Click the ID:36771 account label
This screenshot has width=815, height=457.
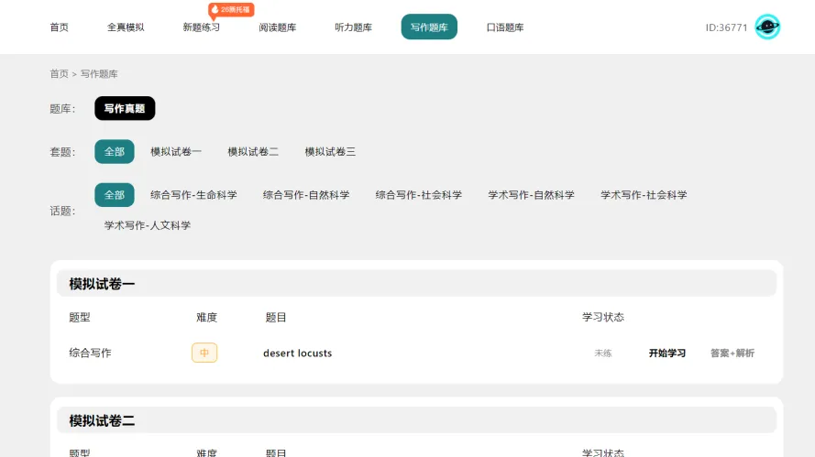click(726, 27)
